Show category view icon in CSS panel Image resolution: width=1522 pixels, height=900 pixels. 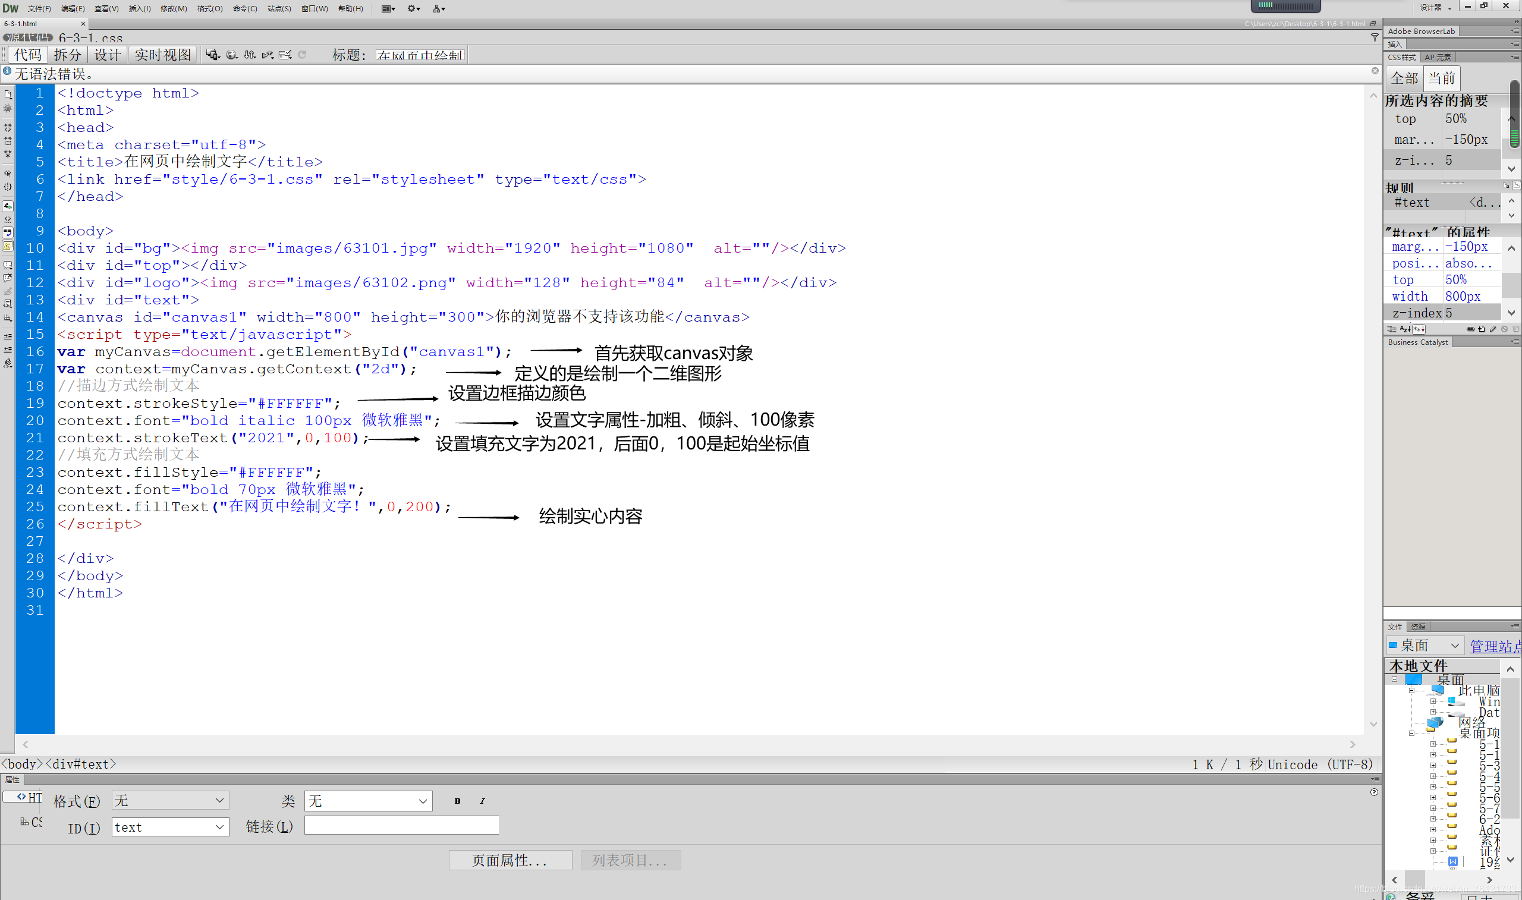[1392, 329]
